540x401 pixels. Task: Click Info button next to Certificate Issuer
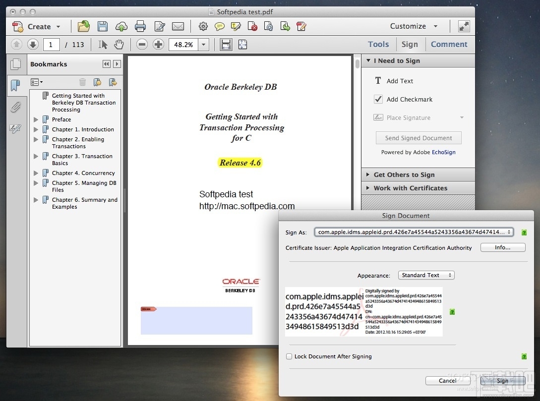click(x=503, y=247)
